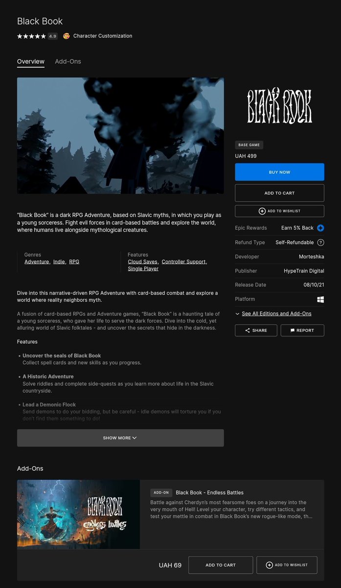Open the RPG genre link
341x588 pixels.
[x=74, y=262]
